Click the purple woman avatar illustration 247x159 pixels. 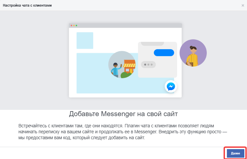pyautogui.click(x=193, y=53)
